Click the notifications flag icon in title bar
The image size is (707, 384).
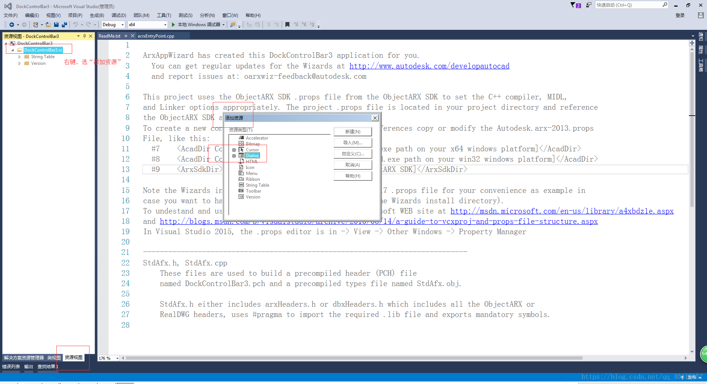[x=576, y=5]
